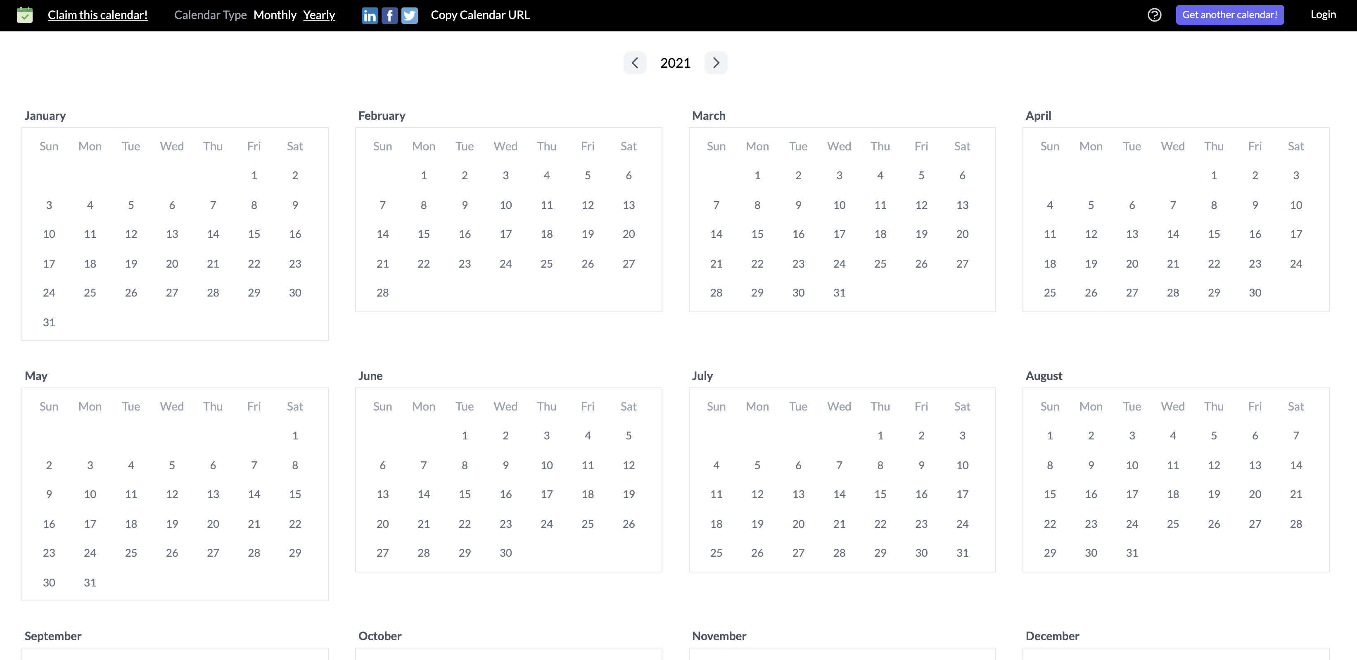
Task: Click the October month heading
Action: click(379, 636)
